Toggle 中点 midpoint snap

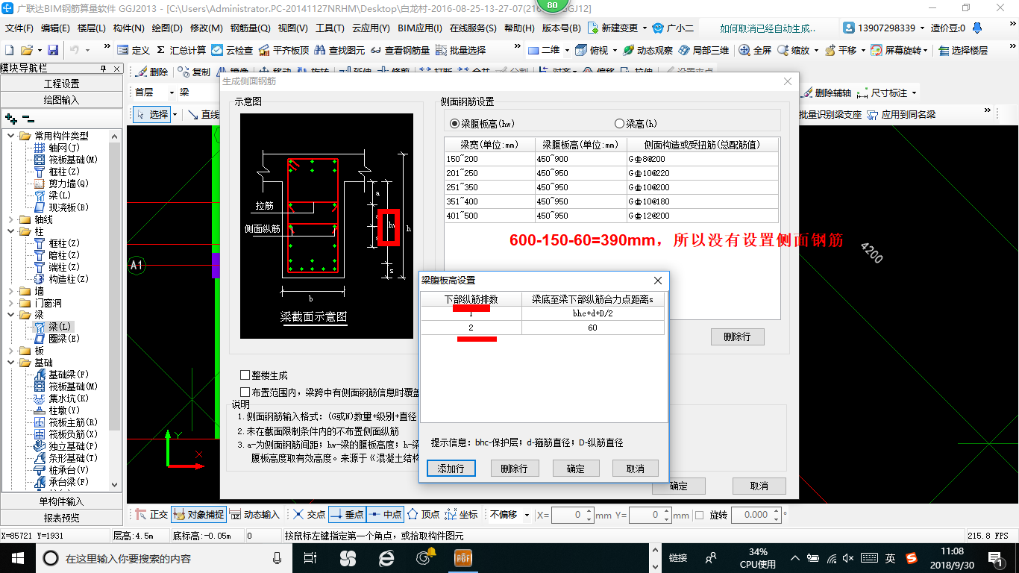tap(385, 515)
